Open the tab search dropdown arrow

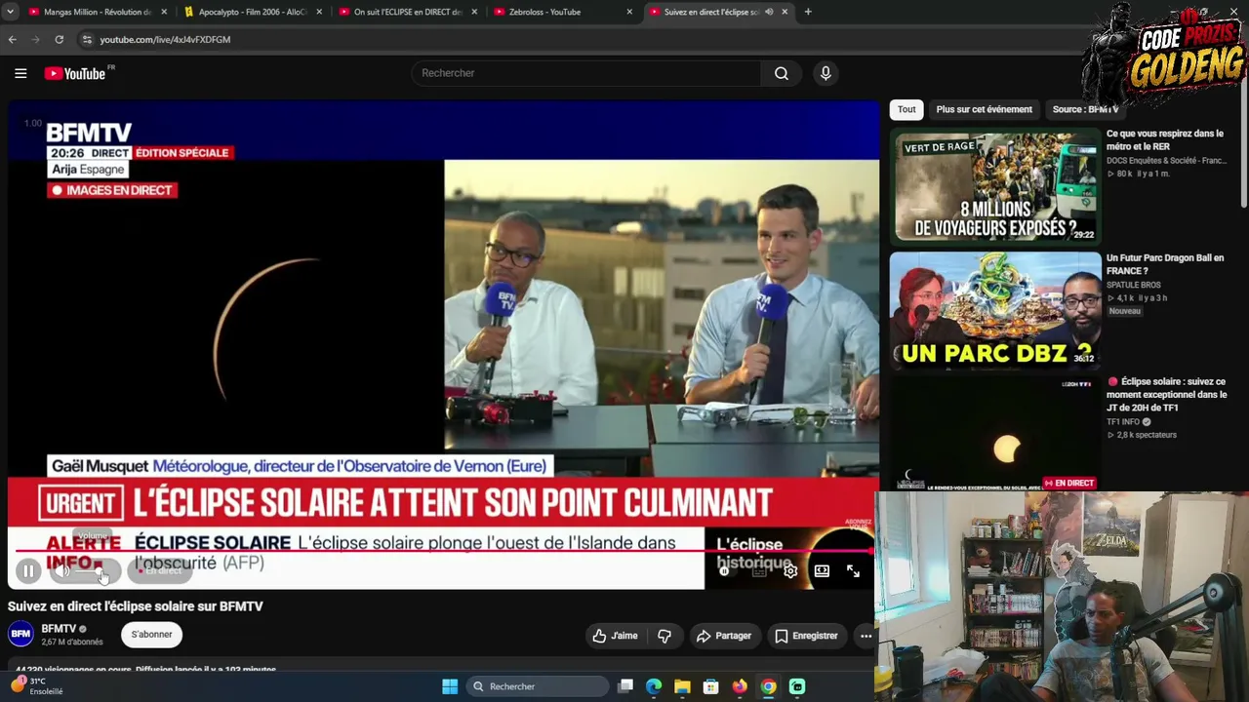coord(10,12)
